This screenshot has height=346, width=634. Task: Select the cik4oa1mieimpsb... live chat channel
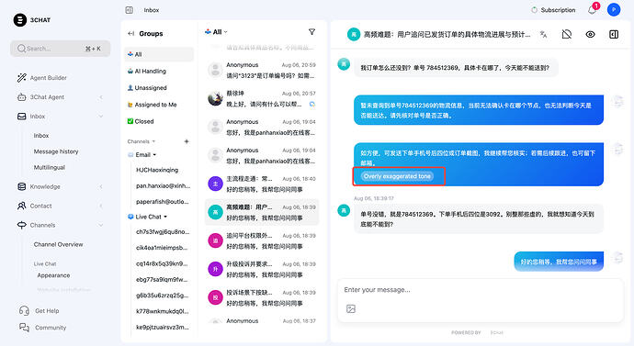click(x=162, y=248)
